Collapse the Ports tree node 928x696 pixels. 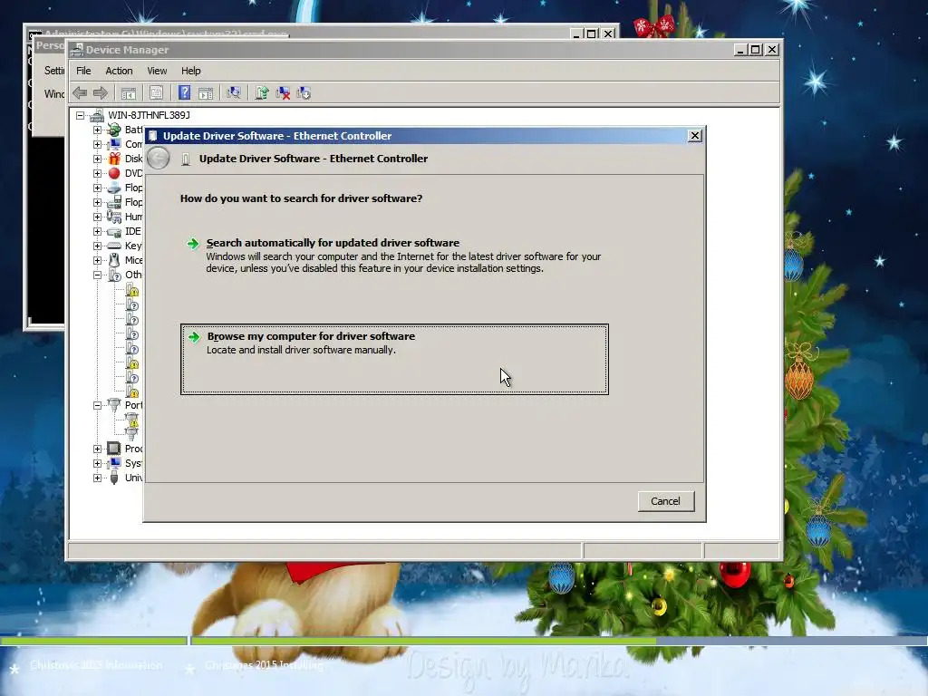tap(97, 405)
